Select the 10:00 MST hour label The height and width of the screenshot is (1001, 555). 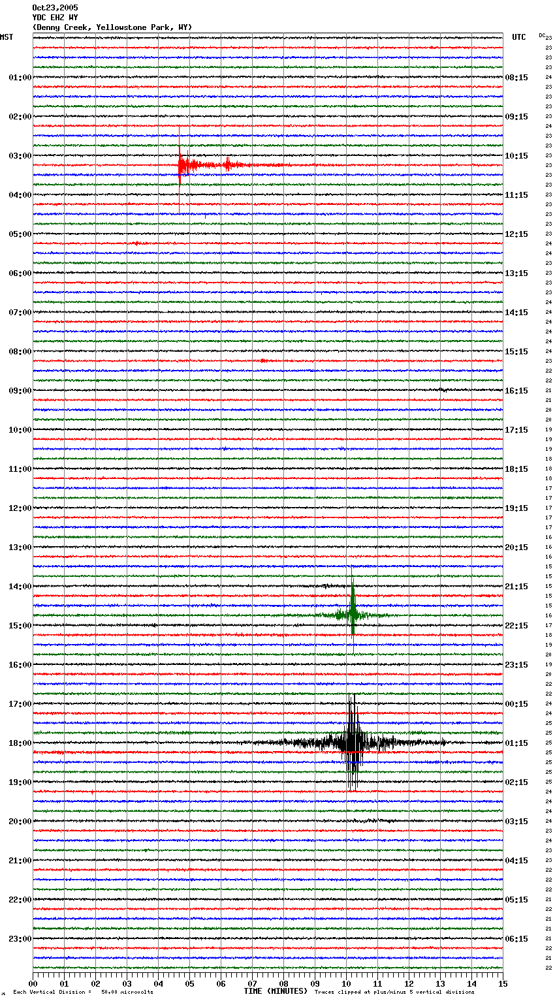(20, 430)
